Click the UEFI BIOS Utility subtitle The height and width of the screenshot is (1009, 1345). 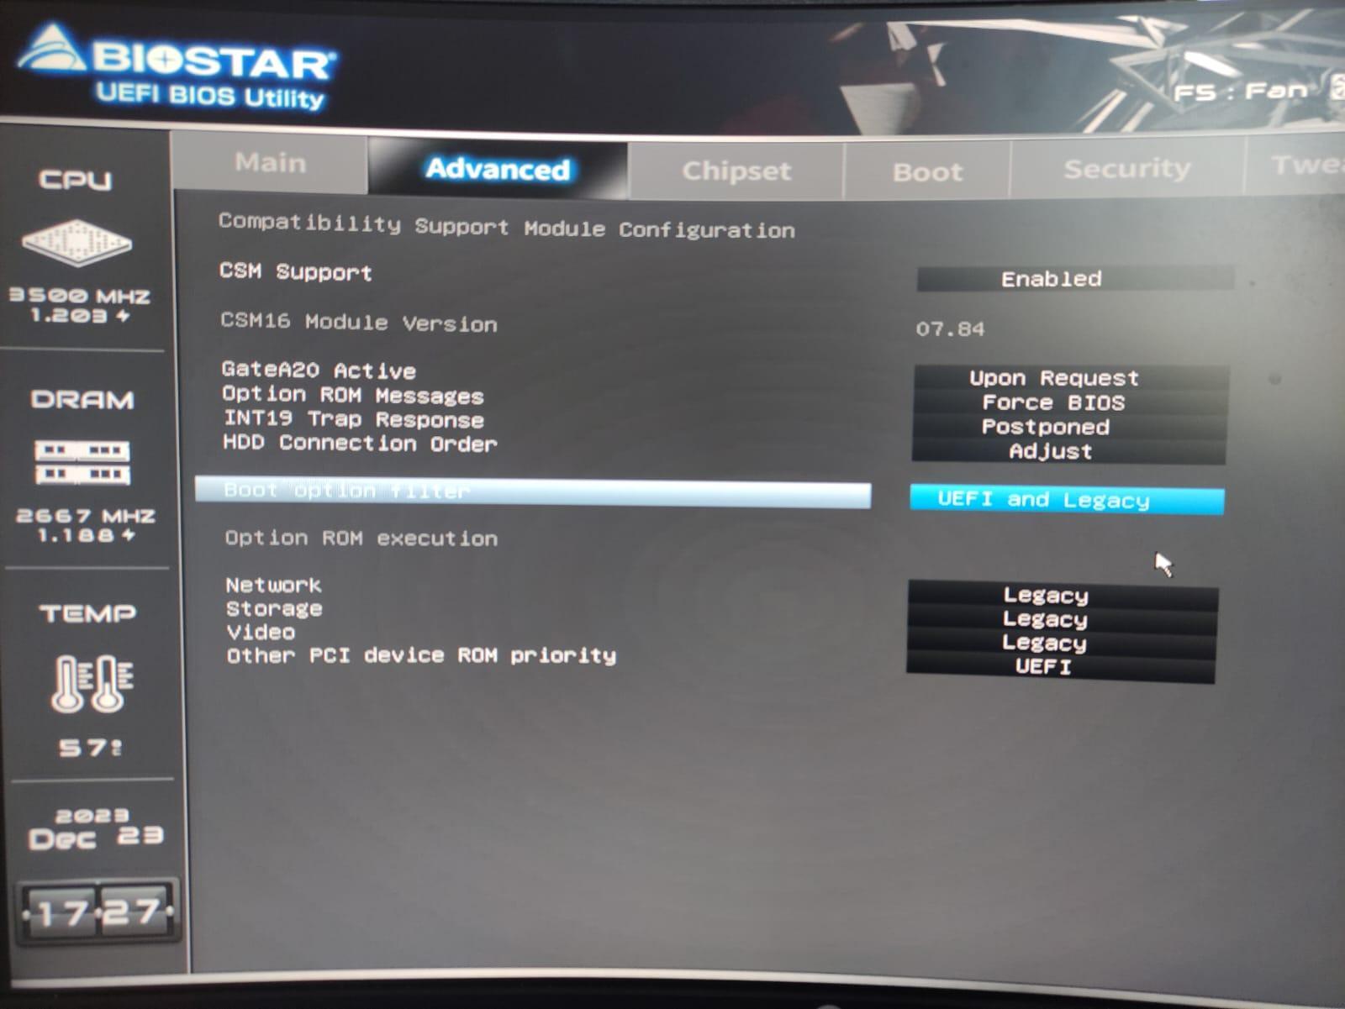click(x=209, y=96)
